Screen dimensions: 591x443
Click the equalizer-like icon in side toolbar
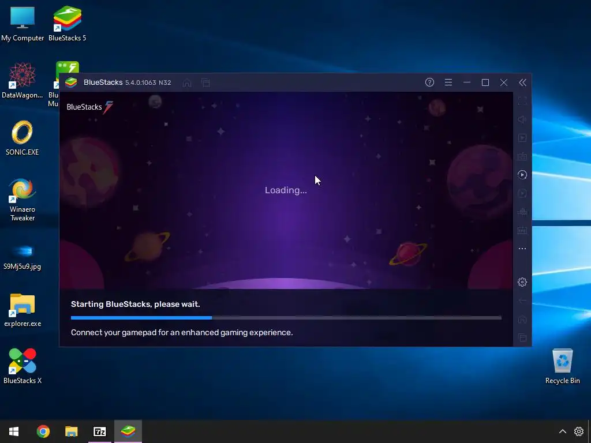tap(522, 212)
